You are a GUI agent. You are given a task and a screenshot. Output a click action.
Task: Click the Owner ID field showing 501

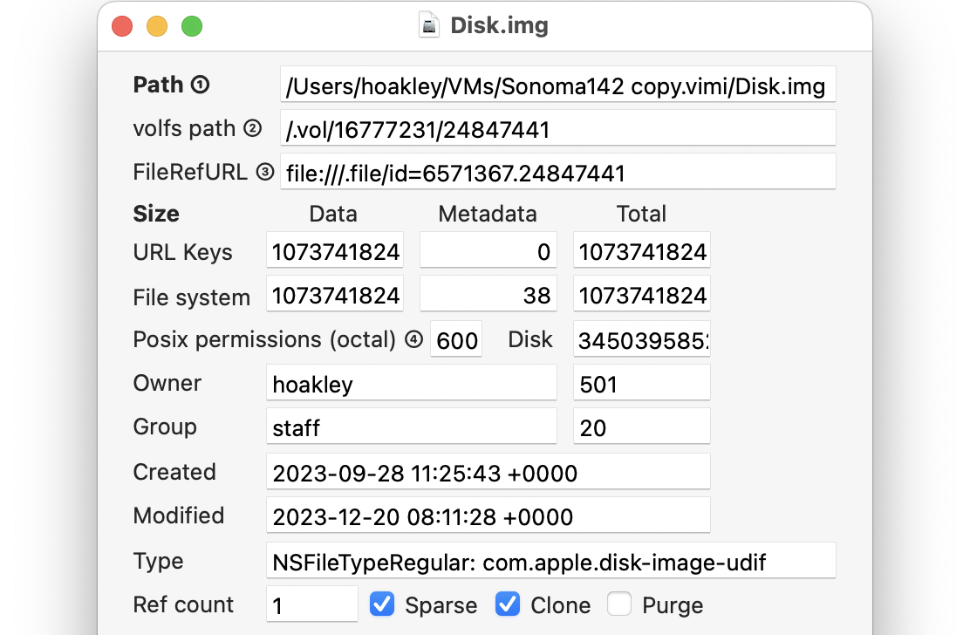(642, 383)
